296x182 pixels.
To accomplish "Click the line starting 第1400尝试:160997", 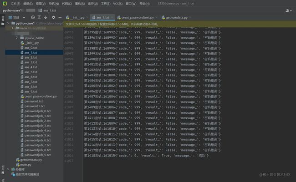I will coord(152,59).
